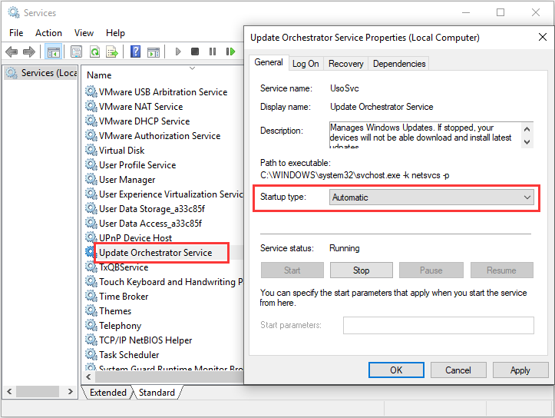Switch to the Standard view tab
This screenshot has width=555, height=418.
click(x=157, y=393)
